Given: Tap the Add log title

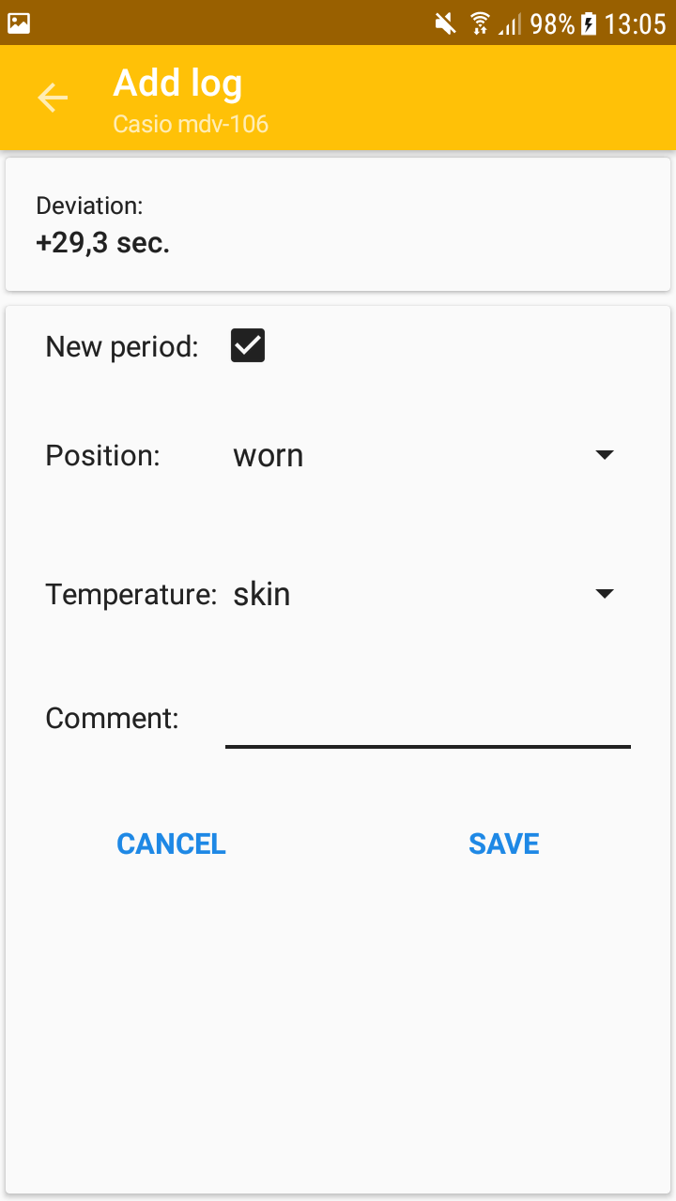Looking at the screenshot, I should tap(177, 84).
